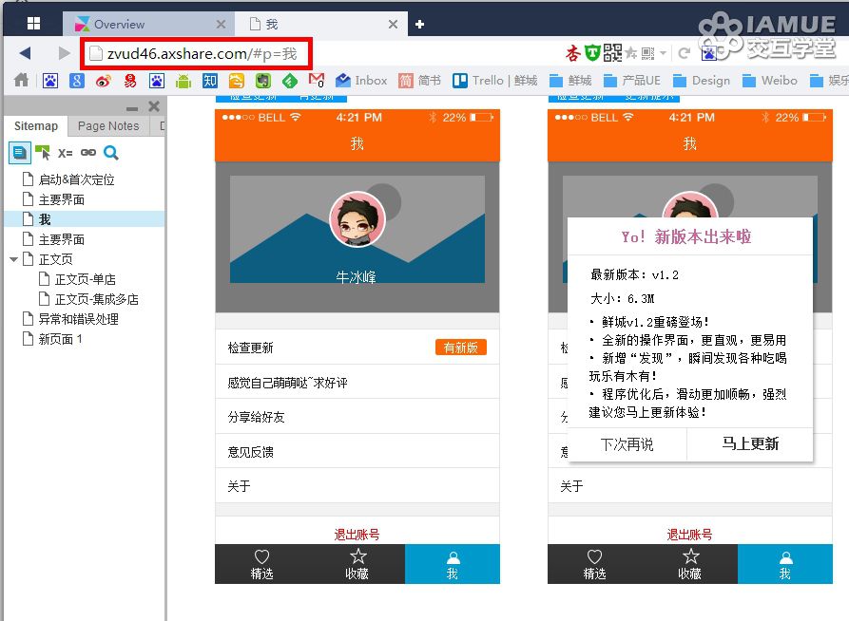This screenshot has height=621, width=849.
Task: Open the 简书 bookmark
Action: point(419,81)
